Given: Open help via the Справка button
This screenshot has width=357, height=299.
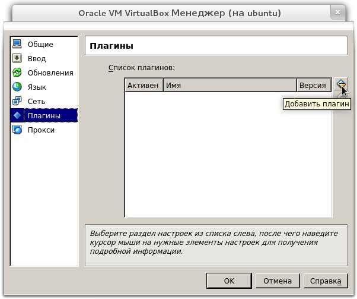Looking at the screenshot, I should (x=326, y=281).
